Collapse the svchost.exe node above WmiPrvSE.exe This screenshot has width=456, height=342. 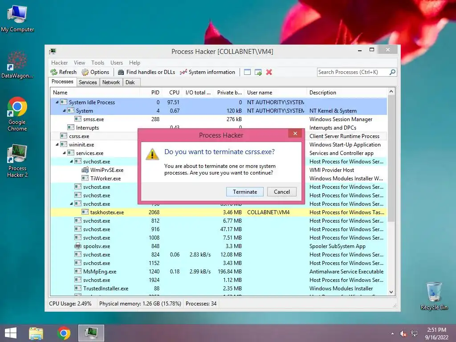point(71,161)
